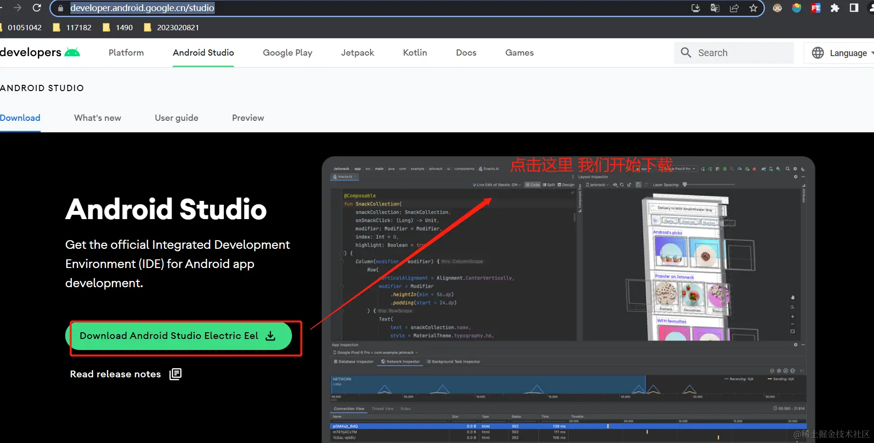Select the Preview sub-tab

pos(248,118)
